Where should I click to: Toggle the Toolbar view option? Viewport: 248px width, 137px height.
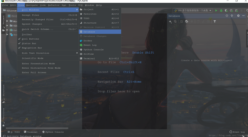pyautogui.click(x=27, y=35)
